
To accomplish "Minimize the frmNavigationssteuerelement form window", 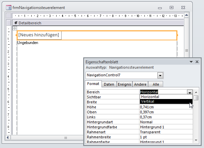I will (x=160, y=7).
